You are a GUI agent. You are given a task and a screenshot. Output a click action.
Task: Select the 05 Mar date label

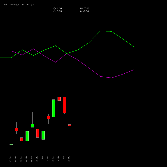(21, 159)
